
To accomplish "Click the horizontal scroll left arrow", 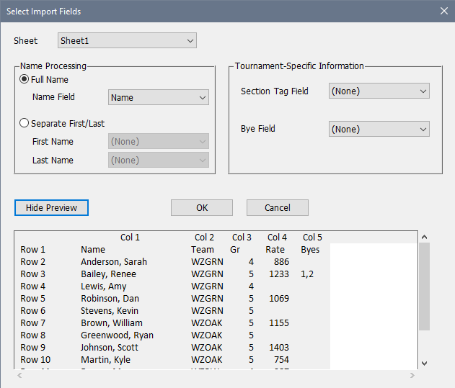I will pyautogui.click(x=19, y=376).
